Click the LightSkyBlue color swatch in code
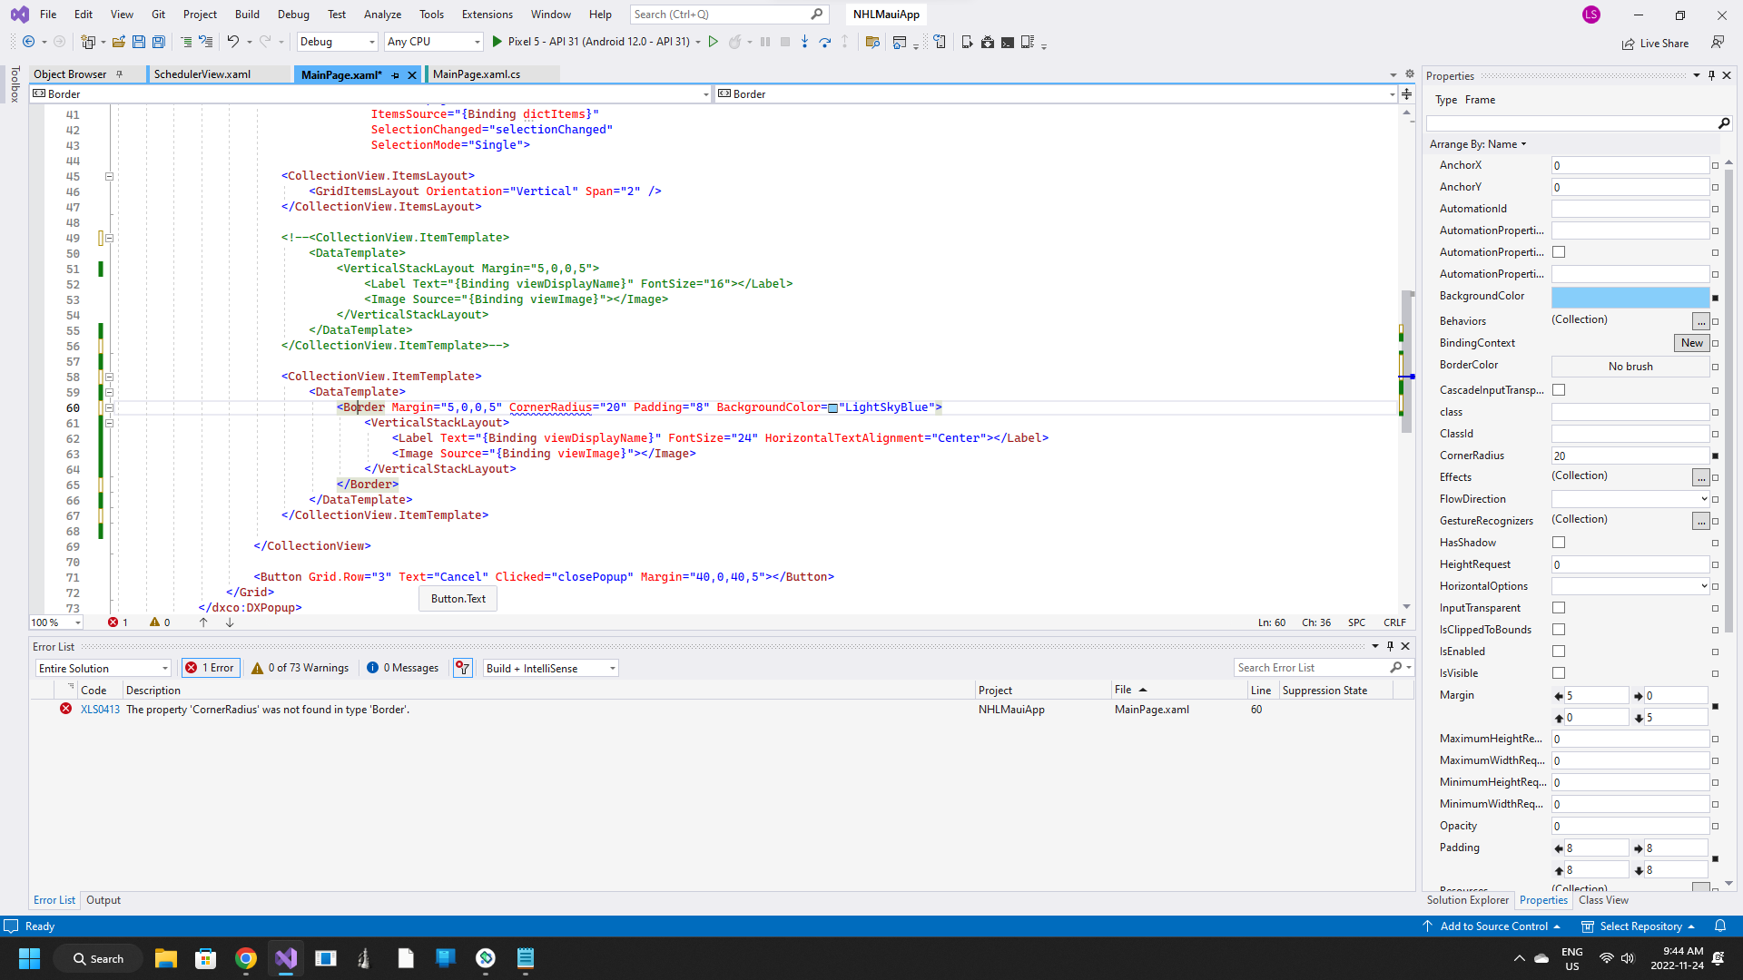Image resolution: width=1743 pixels, height=980 pixels. 832,408
